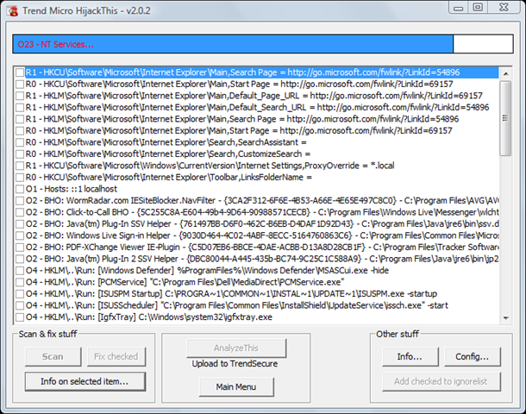Return to the Main Menu

tap(236, 386)
